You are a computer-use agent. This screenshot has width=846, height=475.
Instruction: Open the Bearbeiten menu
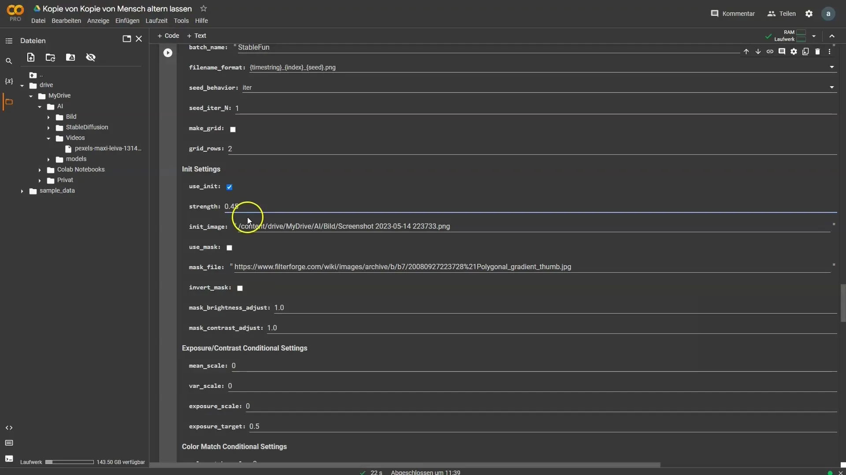(x=66, y=21)
